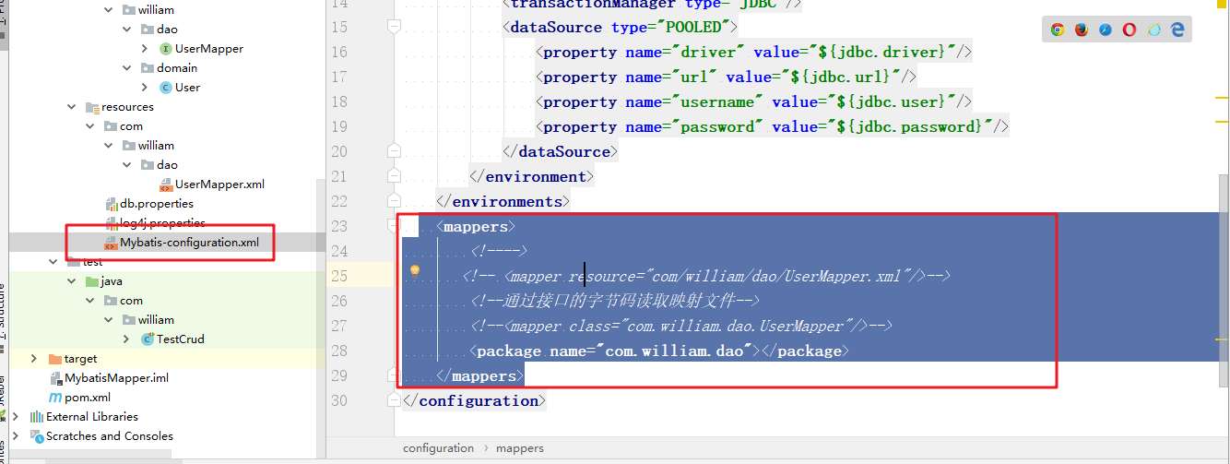Select the domain package label
1230x464 pixels.
(177, 68)
